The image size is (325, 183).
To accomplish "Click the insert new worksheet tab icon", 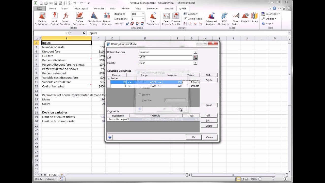I will pos(62,175).
